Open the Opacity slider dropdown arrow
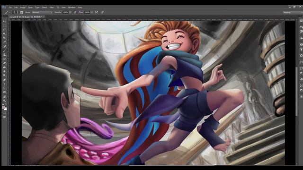 (70, 12)
